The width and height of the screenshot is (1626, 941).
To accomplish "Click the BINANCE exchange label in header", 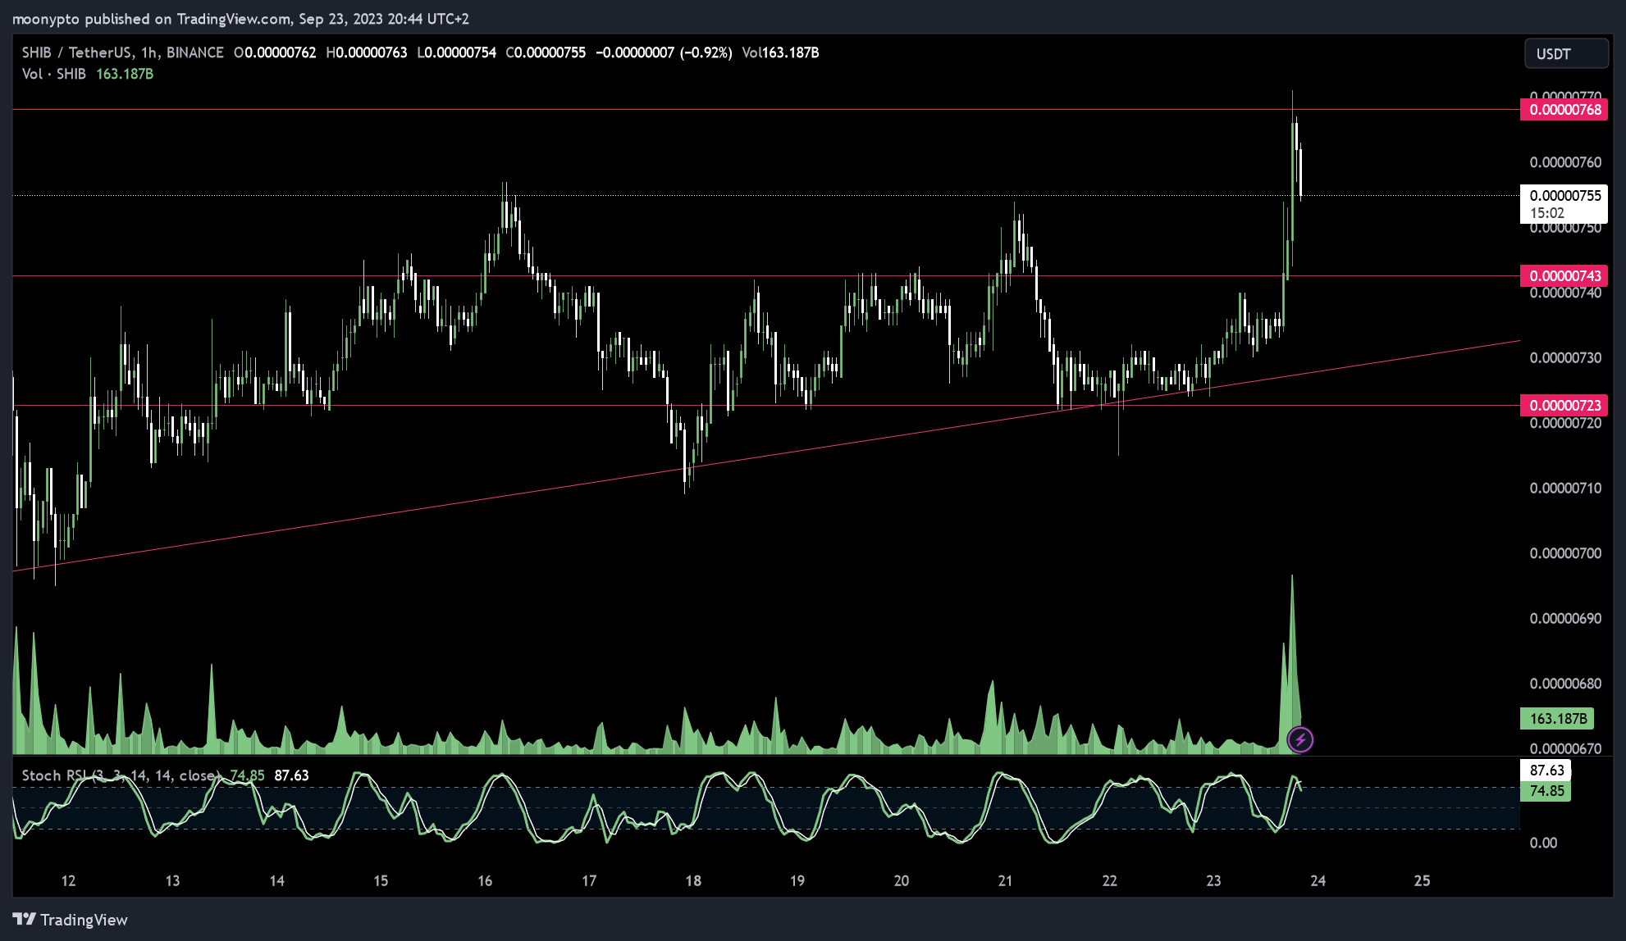I will coord(195,52).
